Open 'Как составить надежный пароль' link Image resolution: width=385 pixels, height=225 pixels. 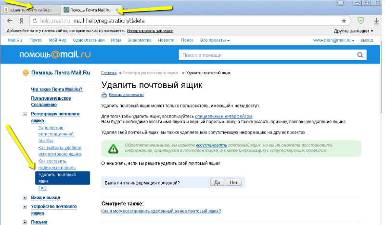coord(57,164)
